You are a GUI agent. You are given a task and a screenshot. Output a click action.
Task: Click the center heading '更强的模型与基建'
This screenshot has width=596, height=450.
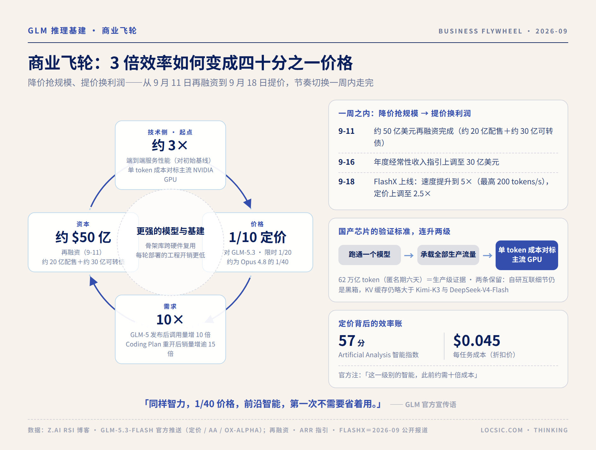(x=170, y=231)
